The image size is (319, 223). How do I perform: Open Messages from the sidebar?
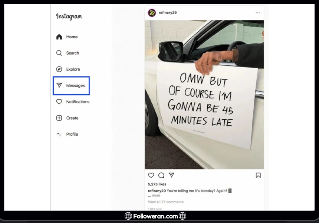(x=71, y=85)
